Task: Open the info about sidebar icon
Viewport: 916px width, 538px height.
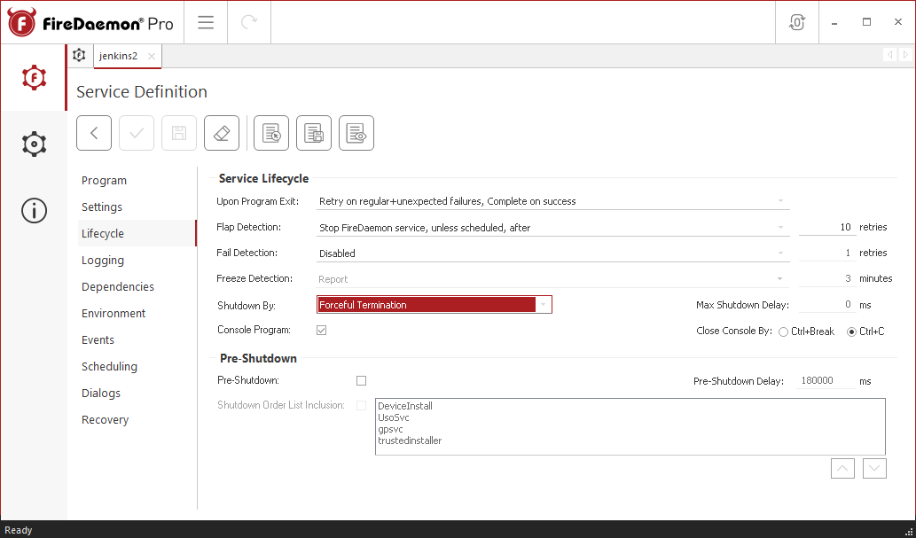Action: coord(34,210)
